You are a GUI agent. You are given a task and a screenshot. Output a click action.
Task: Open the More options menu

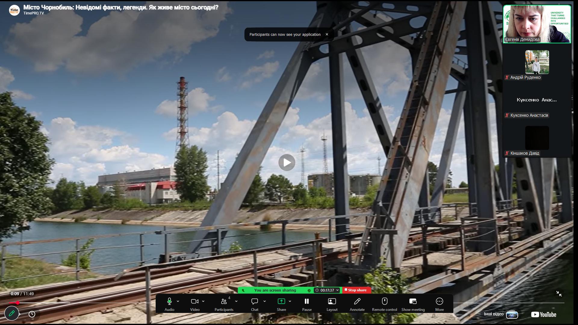439,302
